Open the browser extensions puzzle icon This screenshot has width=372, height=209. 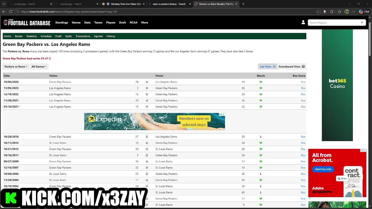pyautogui.click(x=332, y=12)
